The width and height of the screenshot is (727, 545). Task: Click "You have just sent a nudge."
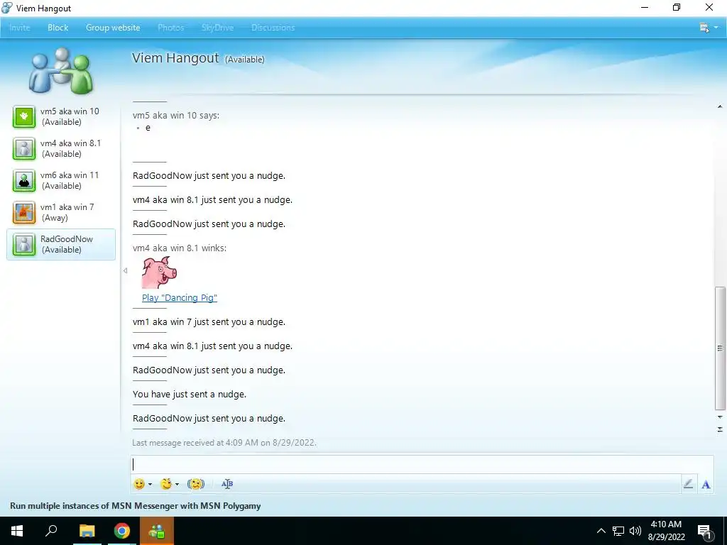pos(190,395)
